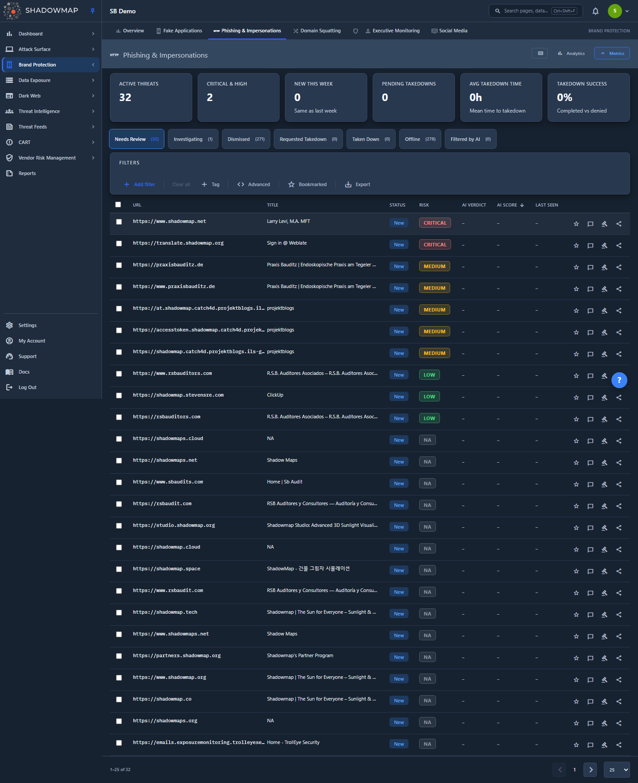Open comment icon for praxisbauditz.de row
The height and width of the screenshot is (783, 638).
tap(590, 267)
